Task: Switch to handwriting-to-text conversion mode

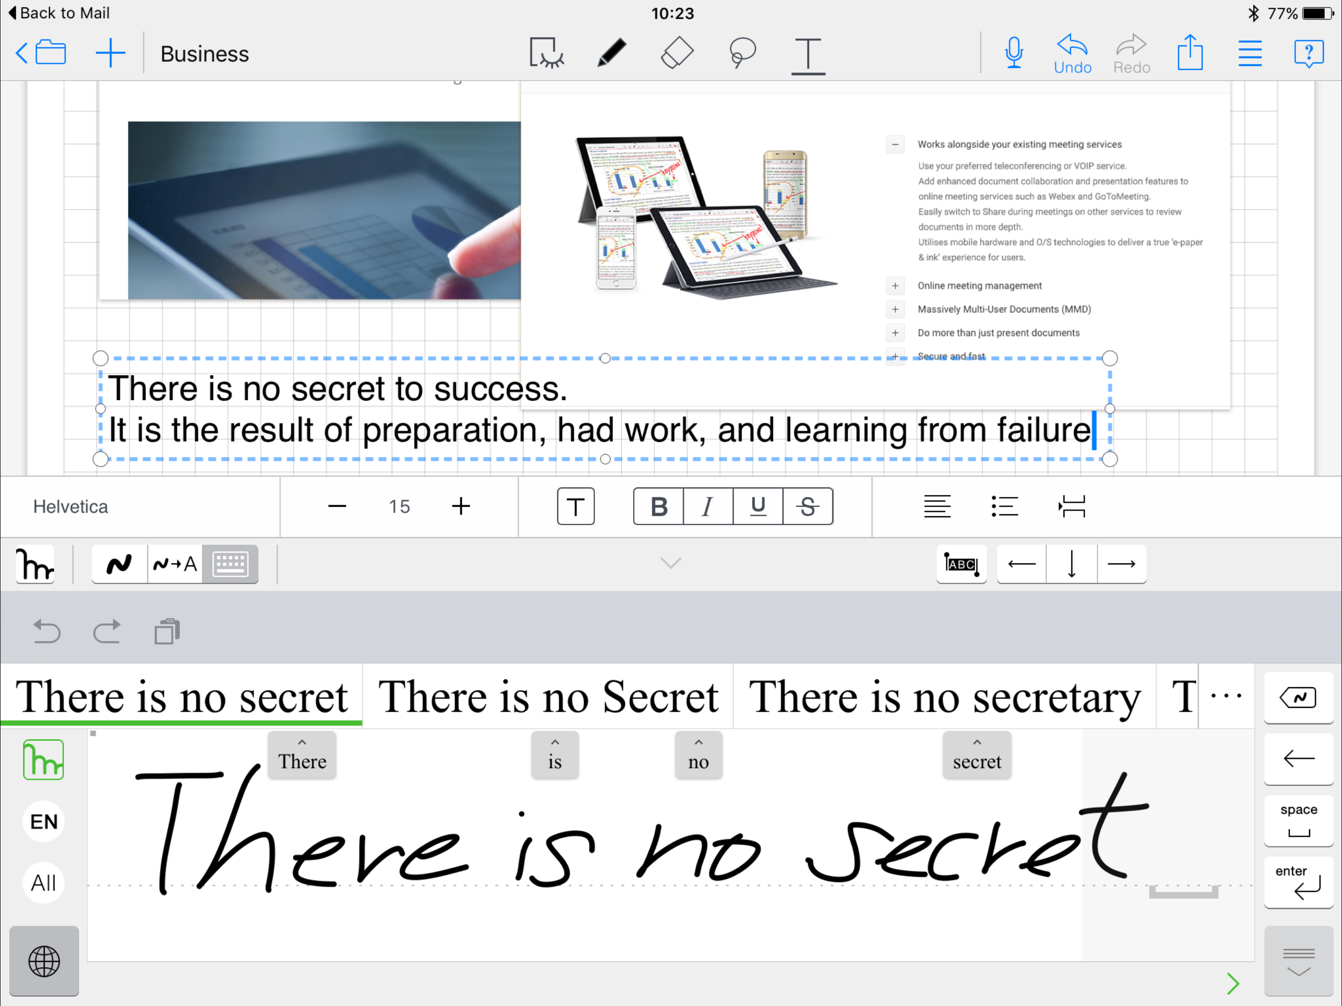Action: tap(175, 564)
